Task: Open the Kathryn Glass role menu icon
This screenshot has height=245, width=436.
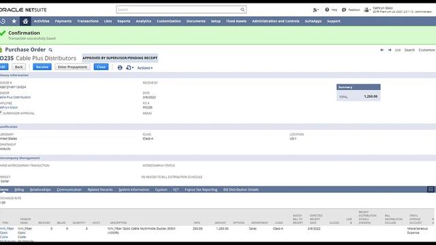Action: coord(367,10)
